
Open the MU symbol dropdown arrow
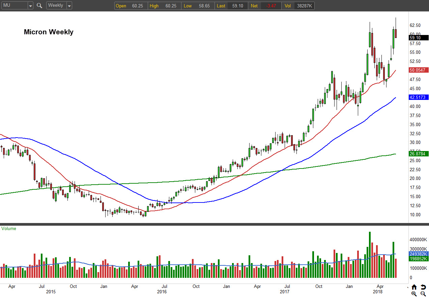coord(30,6)
